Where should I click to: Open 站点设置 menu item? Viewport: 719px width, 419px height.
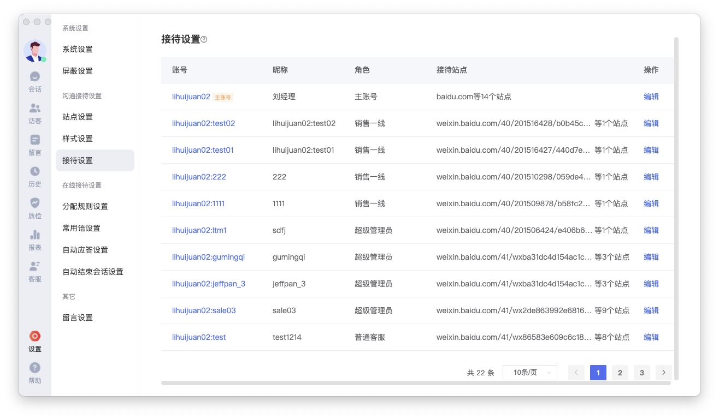pyautogui.click(x=95, y=117)
